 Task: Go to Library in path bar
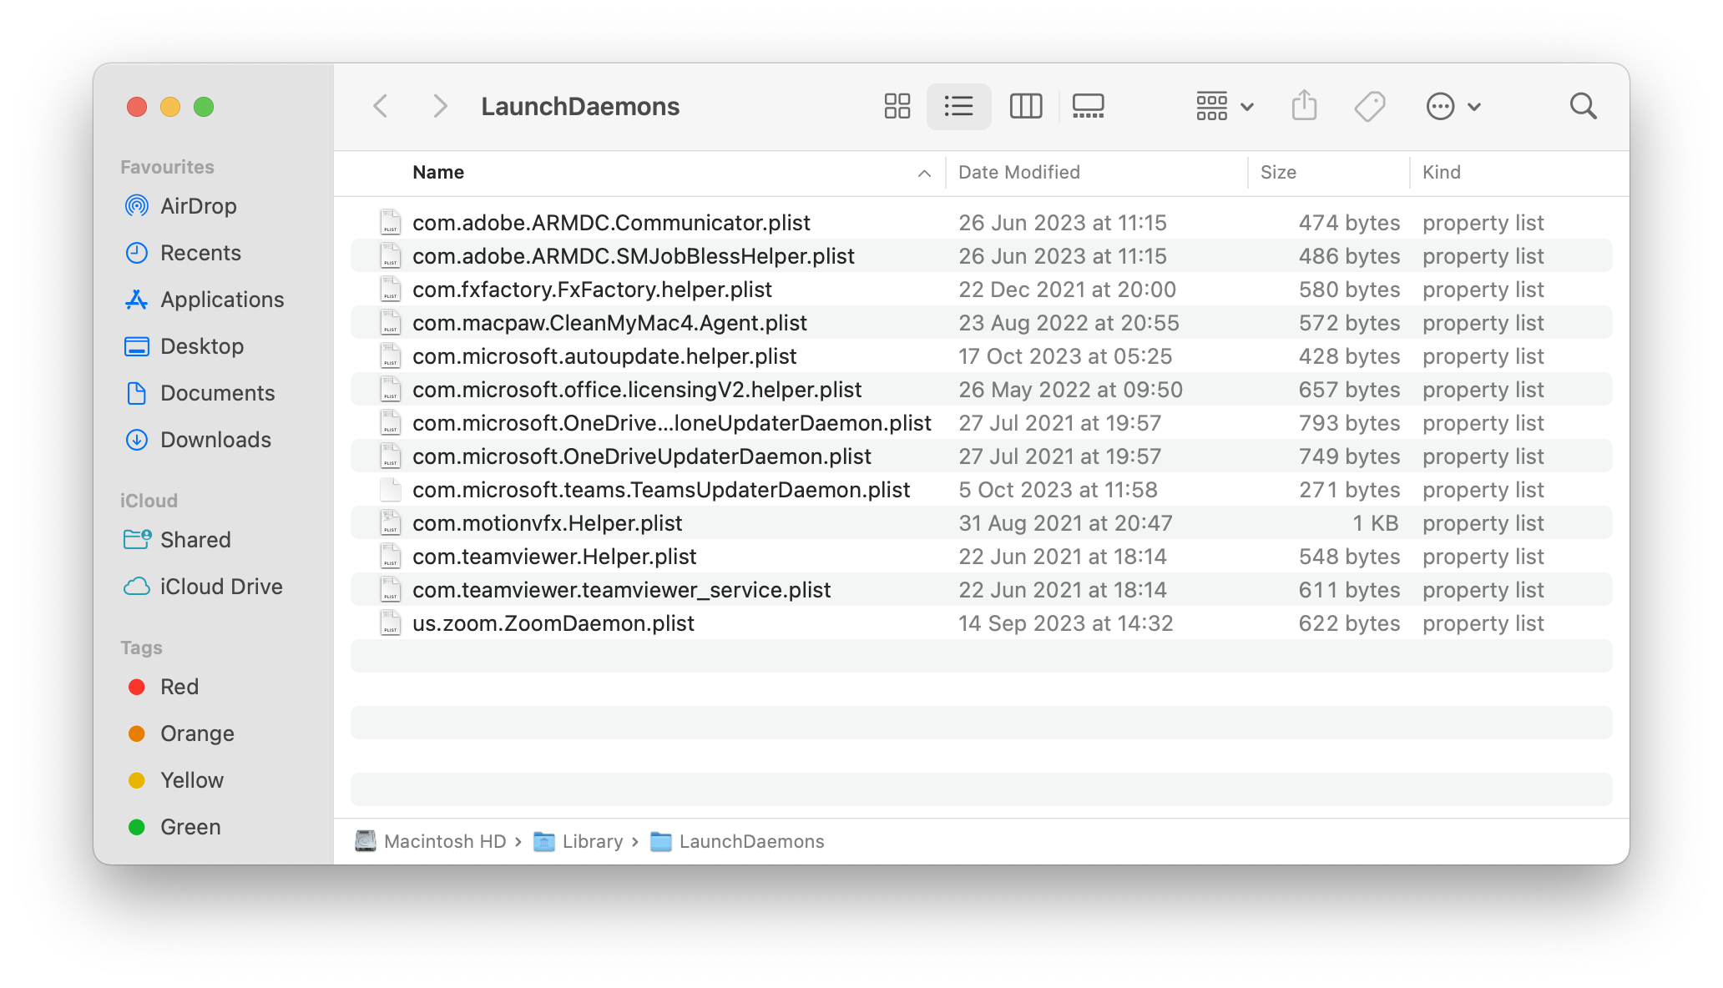592,841
